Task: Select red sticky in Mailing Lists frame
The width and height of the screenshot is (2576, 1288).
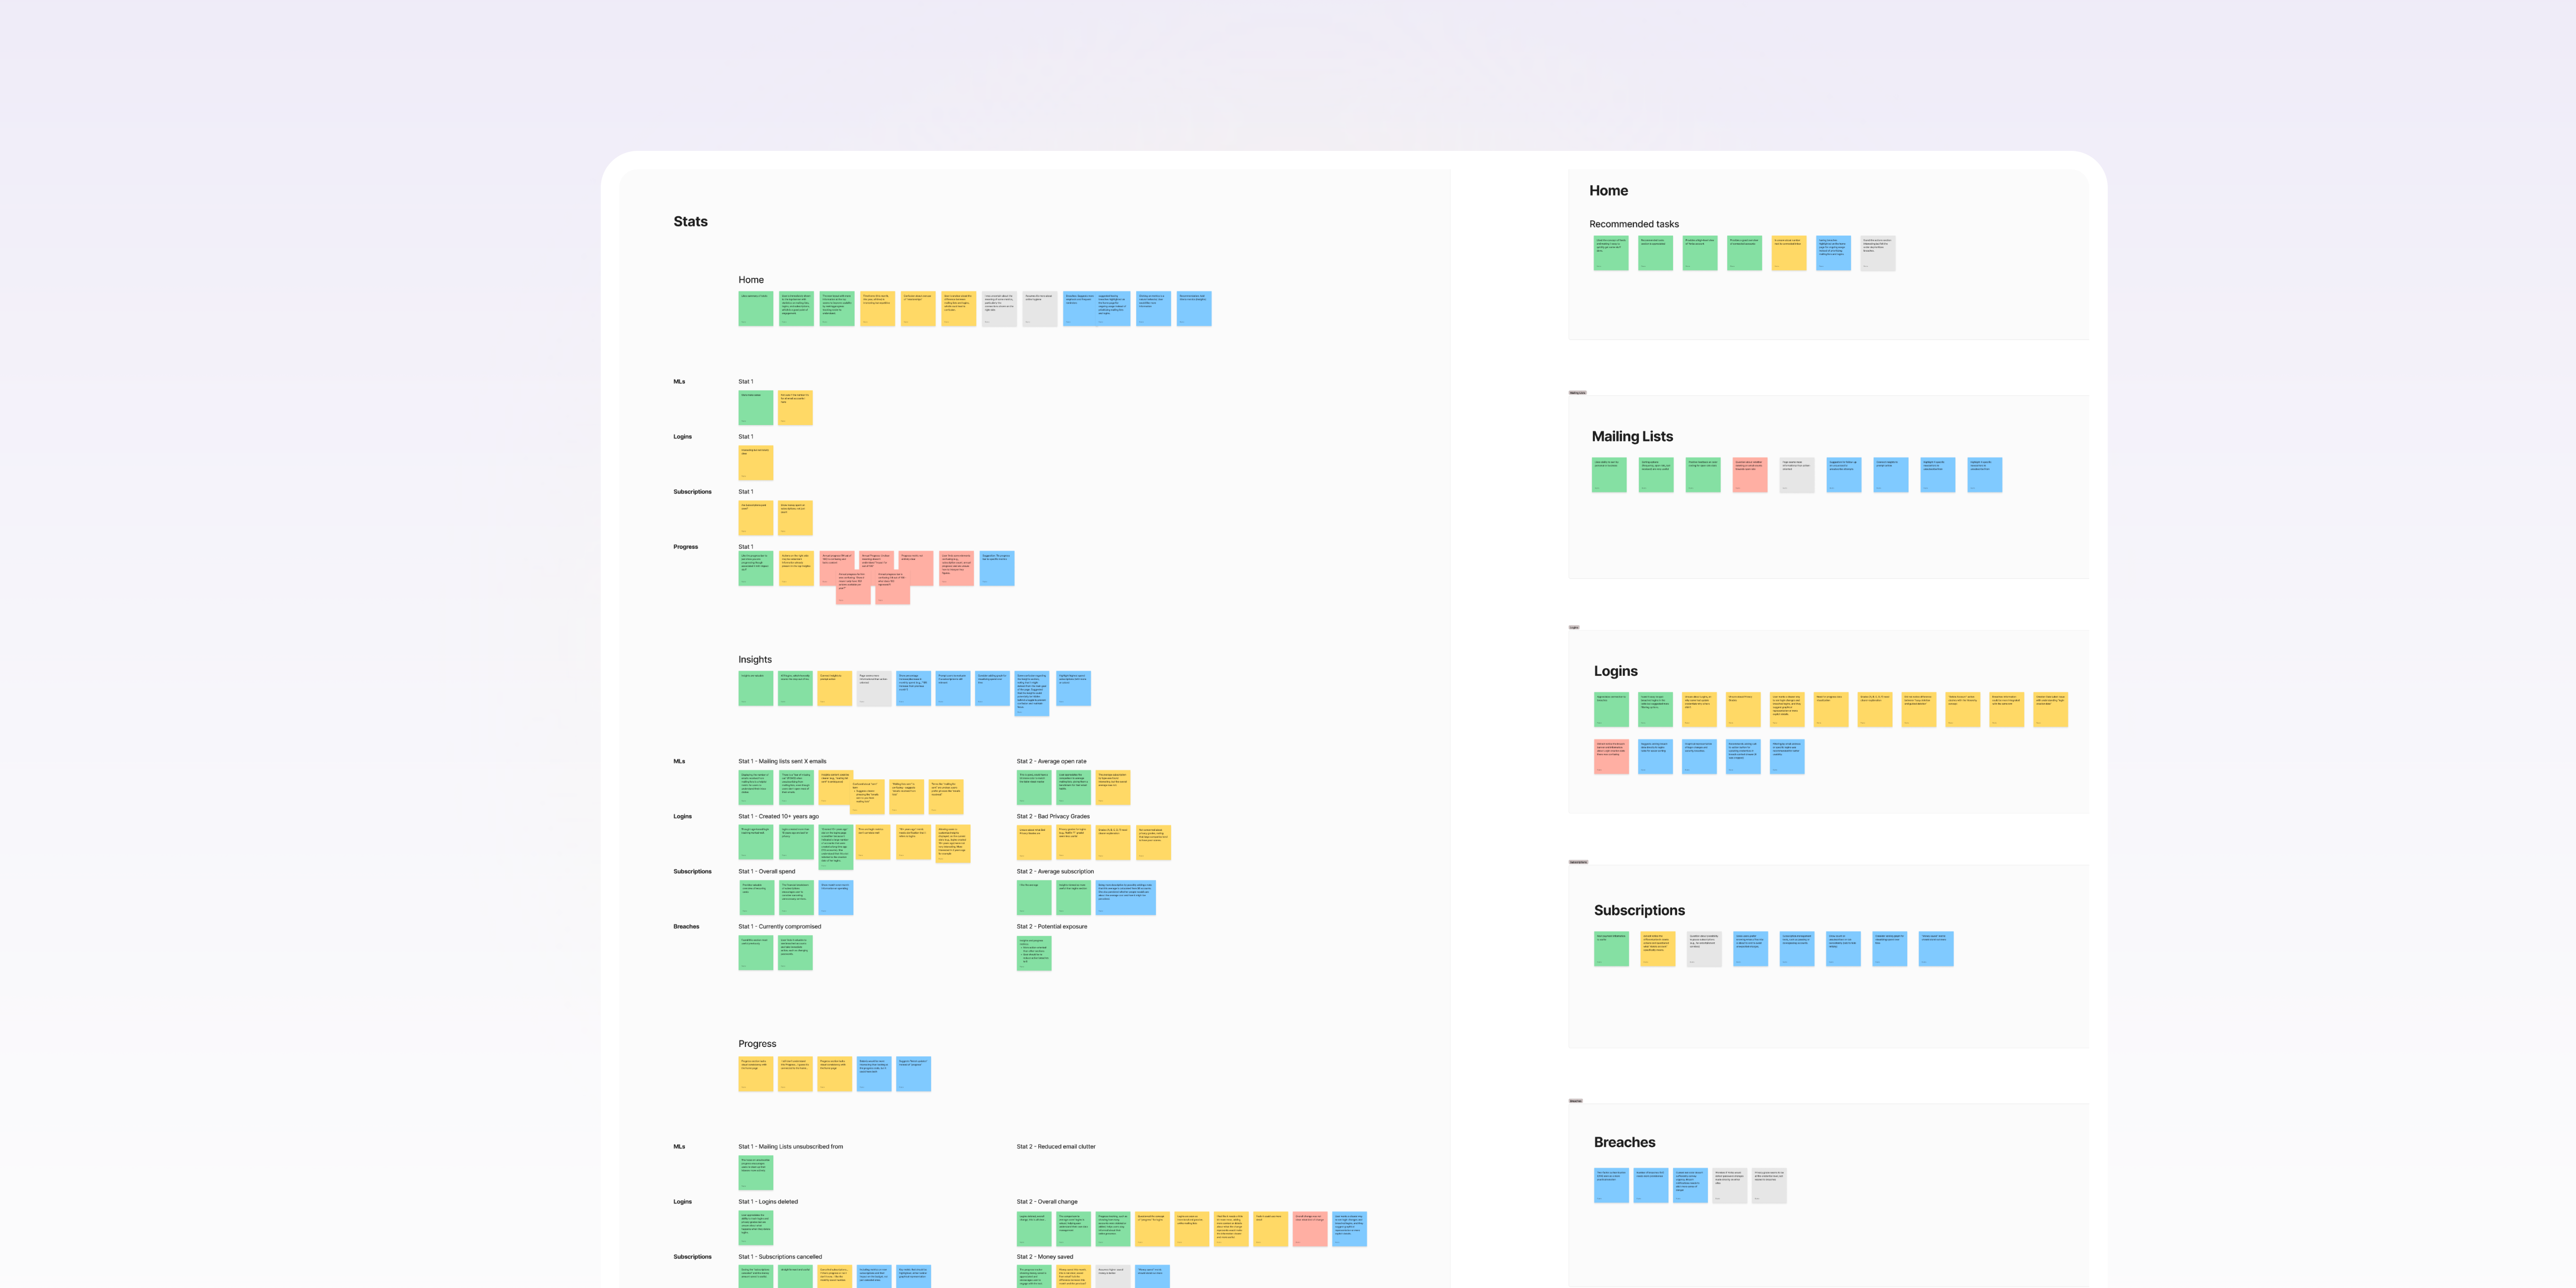Action: (1750, 475)
